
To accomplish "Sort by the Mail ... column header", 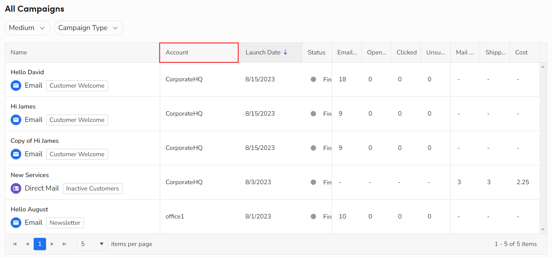I will (x=465, y=52).
